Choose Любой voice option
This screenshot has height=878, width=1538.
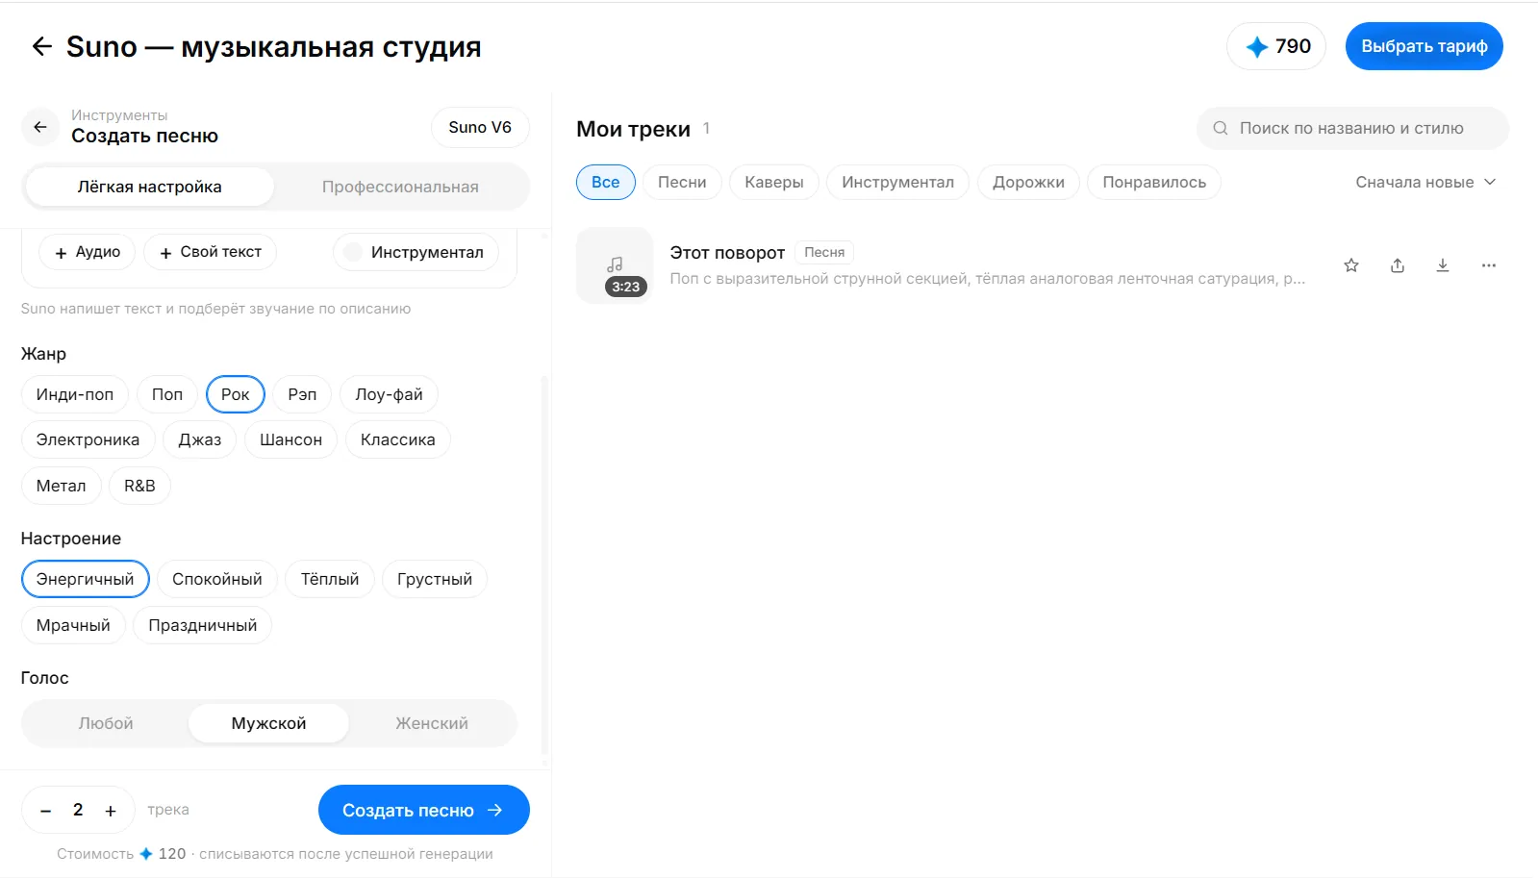point(106,723)
